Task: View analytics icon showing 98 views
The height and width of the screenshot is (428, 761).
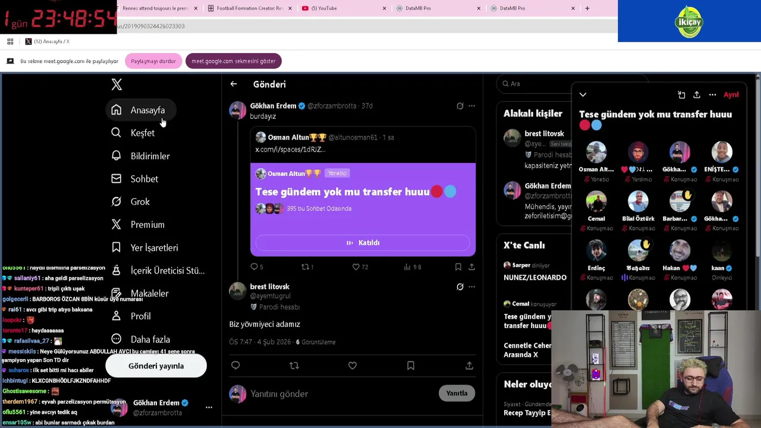Action: pos(407,267)
